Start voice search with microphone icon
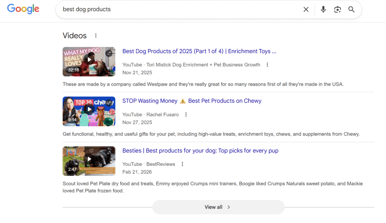Screen dimensions: 386x223 tap(323, 9)
